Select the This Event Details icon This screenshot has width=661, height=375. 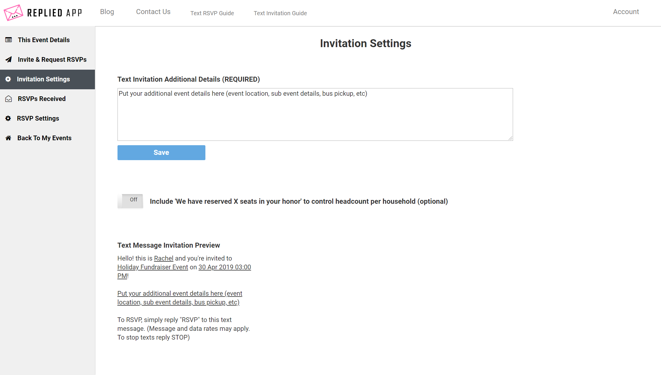coord(8,40)
